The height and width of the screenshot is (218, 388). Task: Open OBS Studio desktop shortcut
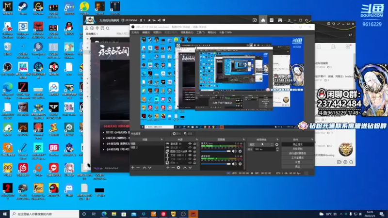point(7,69)
